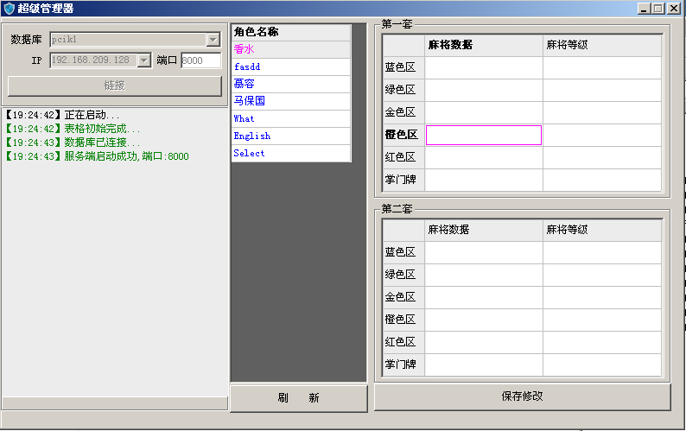Image resolution: width=686 pixels, height=431 pixels.
Task: Click 蓝色区 麻将数据 cell in 第一套
Action: click(x=484, y=67)
